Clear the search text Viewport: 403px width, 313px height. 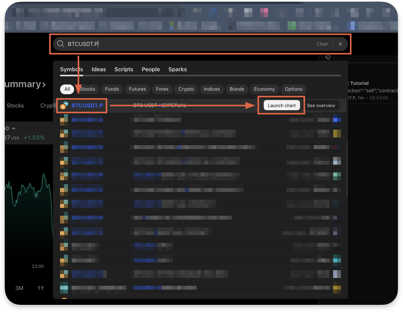(x=322, y=44)
